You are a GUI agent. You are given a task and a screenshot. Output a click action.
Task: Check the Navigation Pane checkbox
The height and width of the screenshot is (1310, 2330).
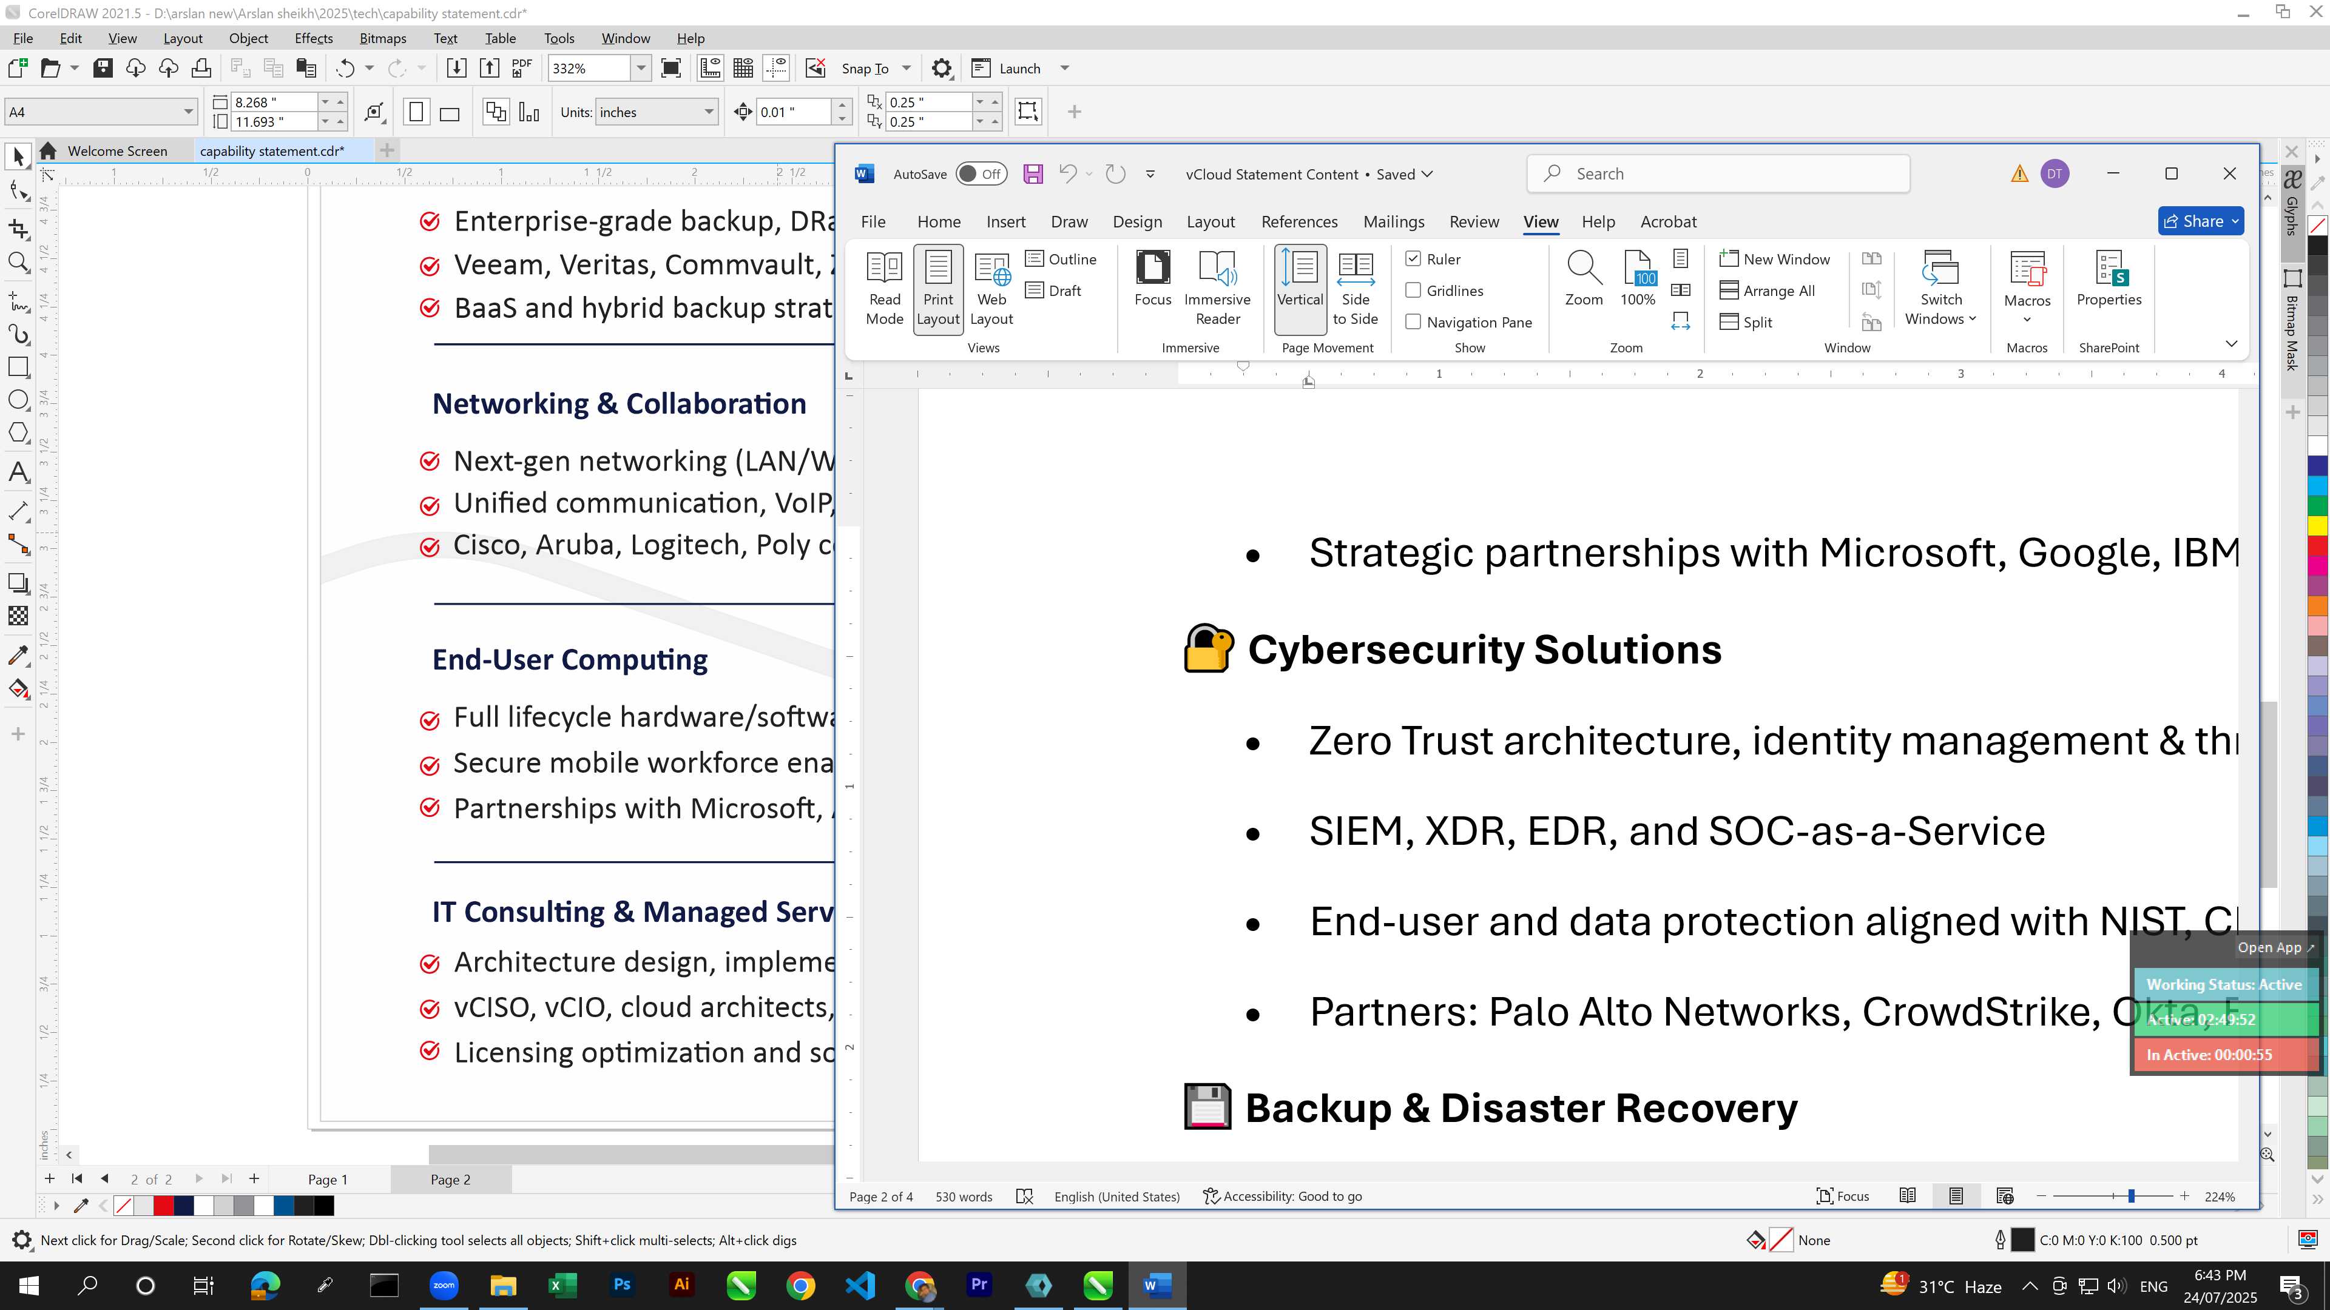click(1414, 322)
